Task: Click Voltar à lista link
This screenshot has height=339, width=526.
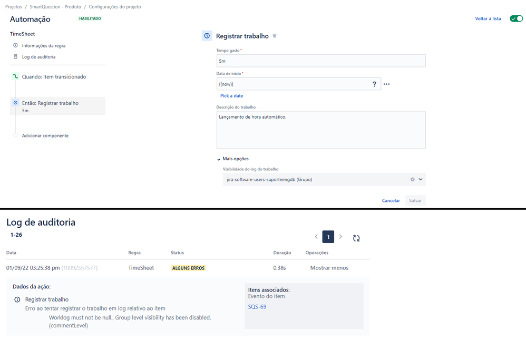Action: (x=488, y=19)
